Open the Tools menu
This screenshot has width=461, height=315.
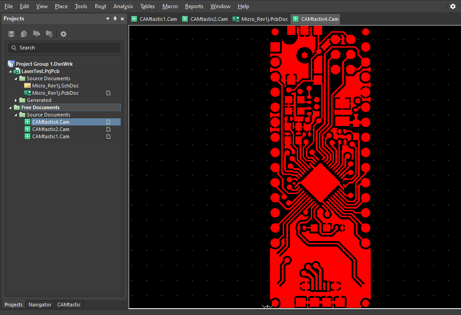tap(81, 6)
